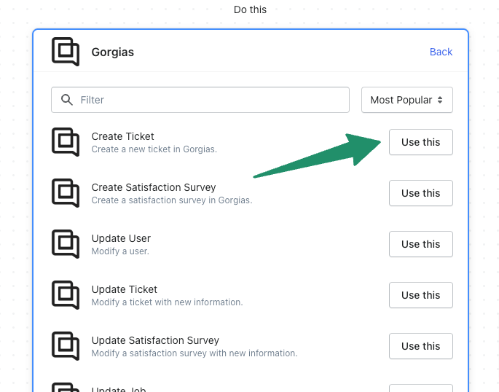Select the Create Satisfaction Survey title
This screenshot has width=499, height=392.
[x=154, y=187]
